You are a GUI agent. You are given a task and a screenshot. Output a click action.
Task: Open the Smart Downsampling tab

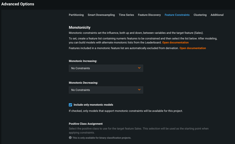tap(101, 15)
